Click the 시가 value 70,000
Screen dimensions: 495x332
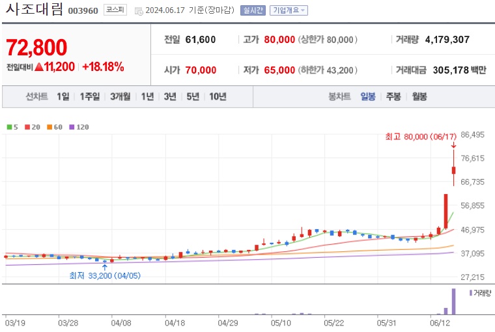coord(201,70)
